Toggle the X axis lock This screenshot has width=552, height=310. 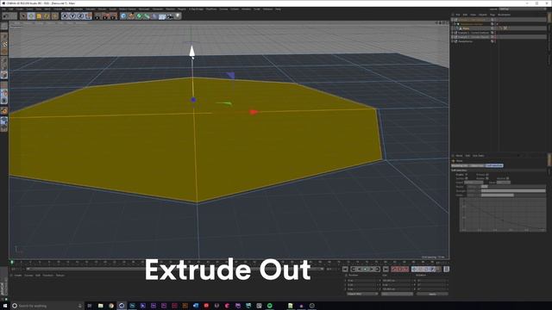click(x=65, y=16)
